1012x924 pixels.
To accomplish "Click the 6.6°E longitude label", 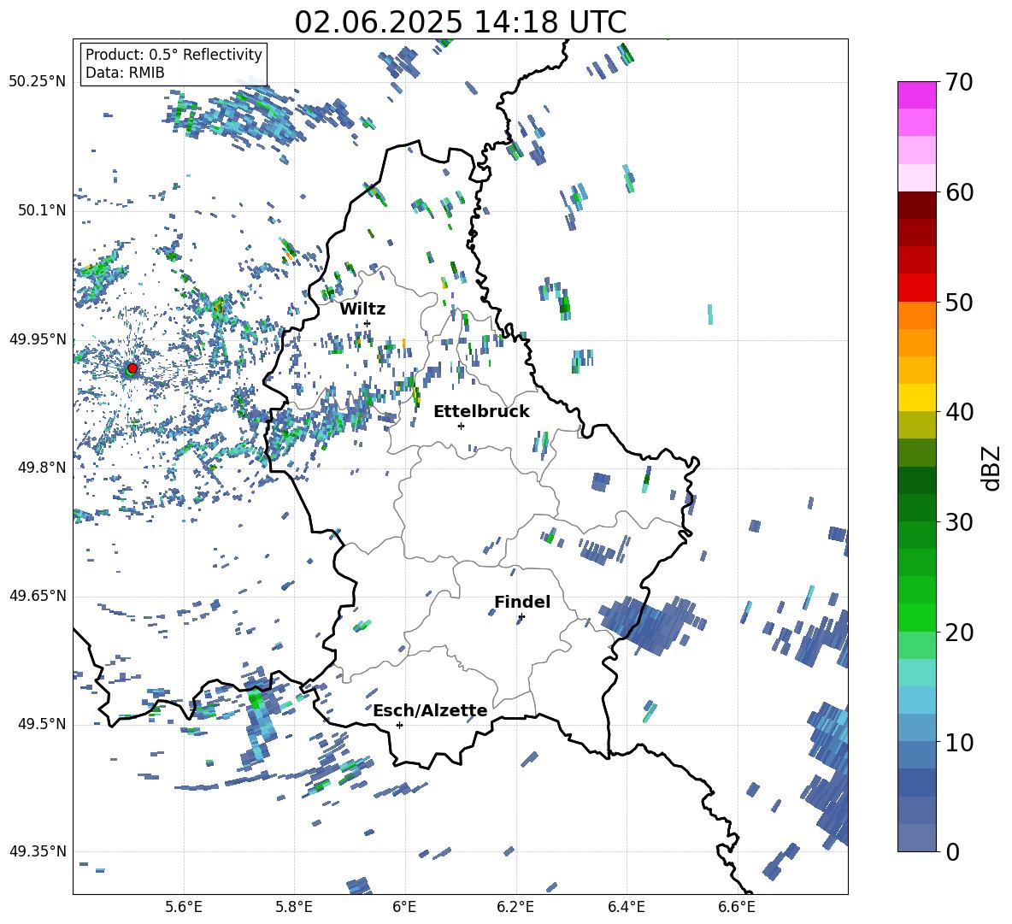I will point(737,907).
